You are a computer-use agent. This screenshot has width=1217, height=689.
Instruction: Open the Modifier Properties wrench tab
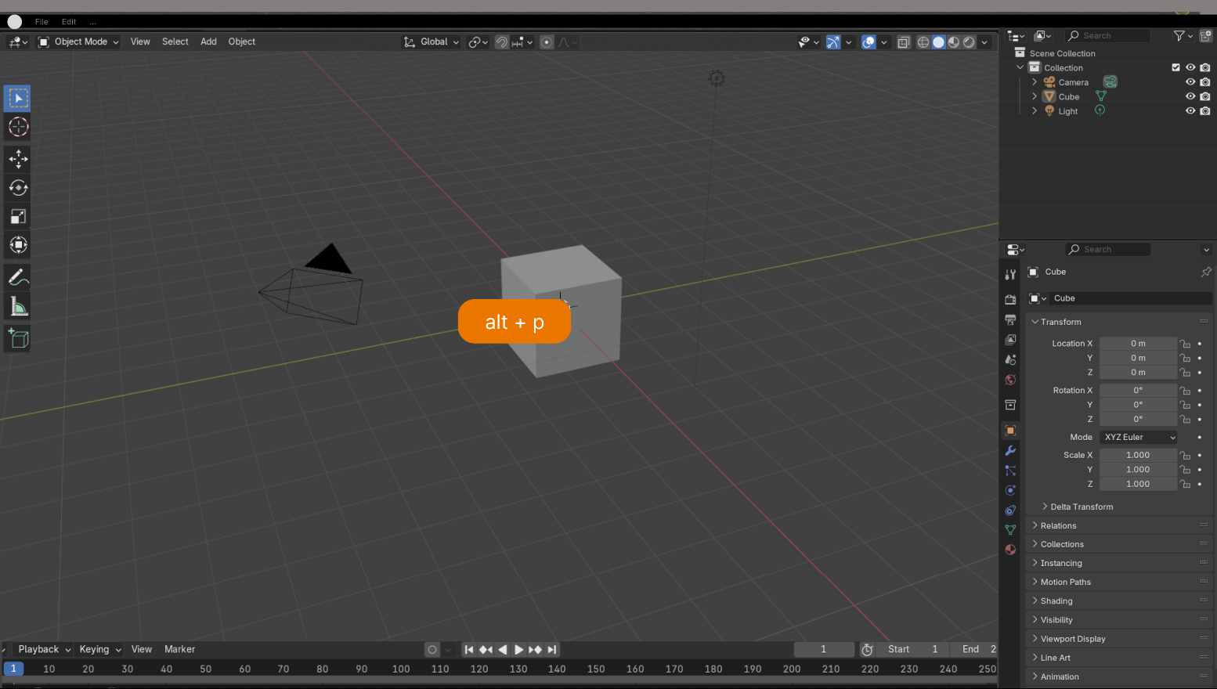tap(1010, 450)
